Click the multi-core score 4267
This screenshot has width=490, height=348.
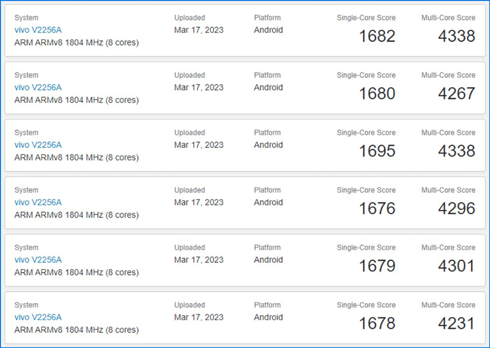click(457, 94)
